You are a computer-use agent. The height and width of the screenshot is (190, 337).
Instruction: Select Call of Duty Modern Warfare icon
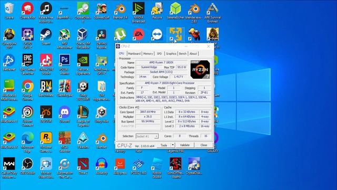click(9, 168)
